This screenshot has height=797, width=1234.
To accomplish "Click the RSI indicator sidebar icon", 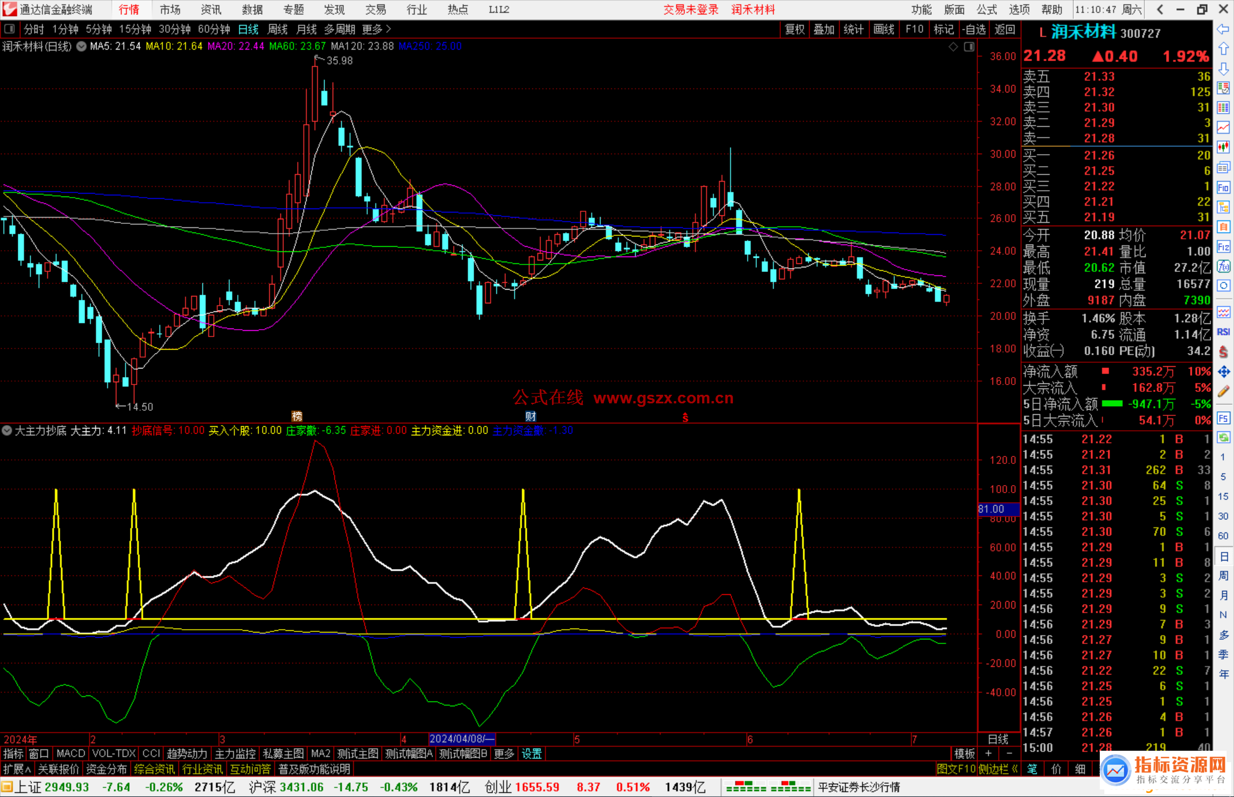I will tap(1223, 332).
